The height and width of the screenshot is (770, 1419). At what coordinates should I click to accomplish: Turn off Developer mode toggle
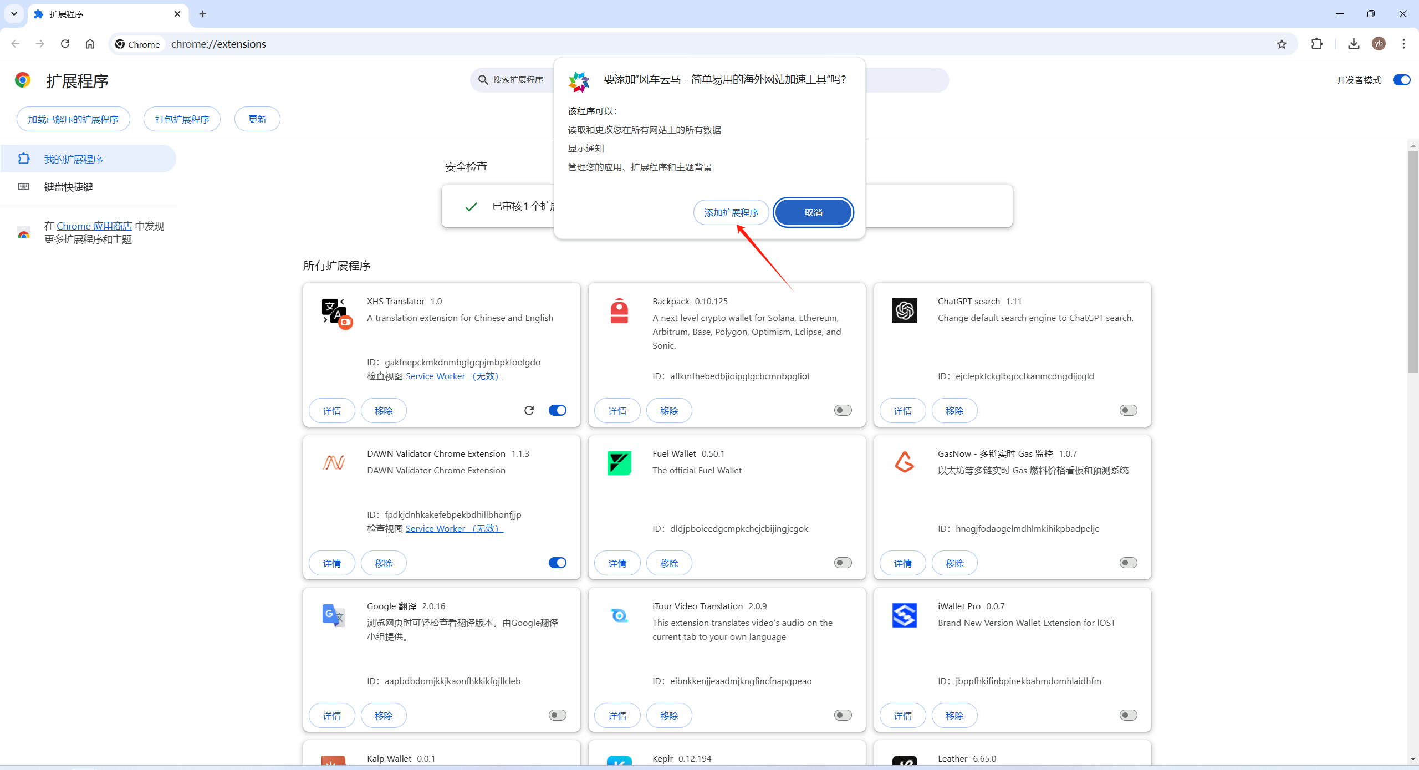click(x=1401, y=80)
